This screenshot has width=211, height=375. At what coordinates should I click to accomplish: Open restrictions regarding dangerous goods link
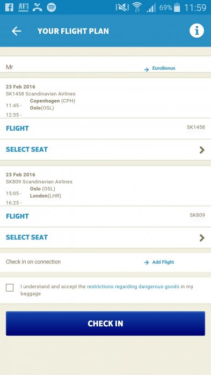[x=133, y=287]
